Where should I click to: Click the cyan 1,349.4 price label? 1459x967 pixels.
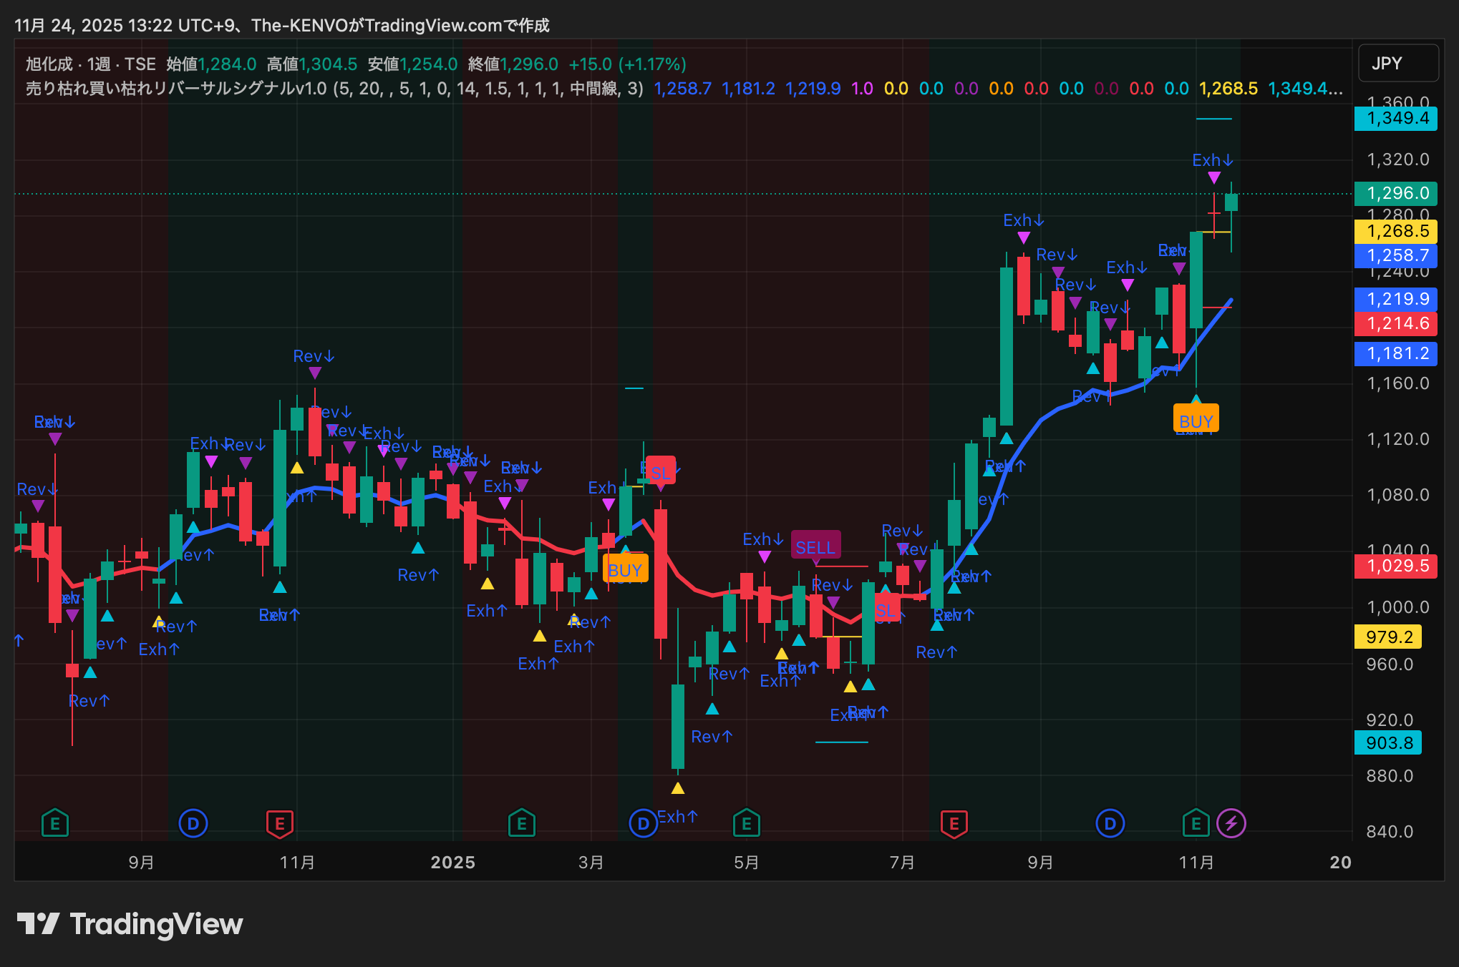1396,118
